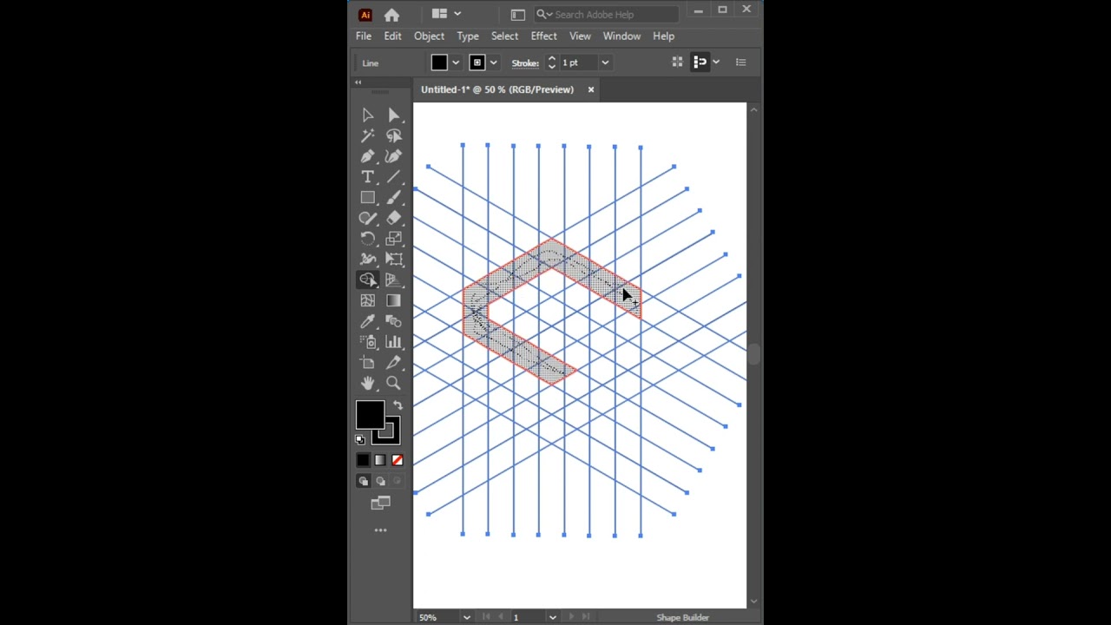Open the File menu
This screenshot has width=1111, height=625.
(364, 36)
